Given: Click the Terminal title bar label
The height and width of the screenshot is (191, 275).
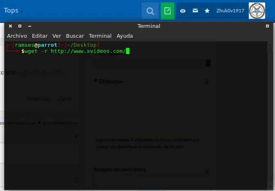Looking at the screenshot, I should pyautogui.click(x=149, y=26).
